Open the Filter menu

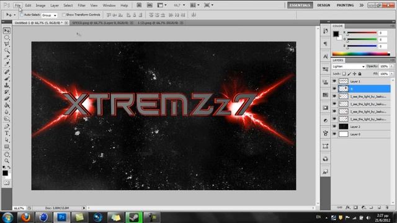tap(81, 6)
